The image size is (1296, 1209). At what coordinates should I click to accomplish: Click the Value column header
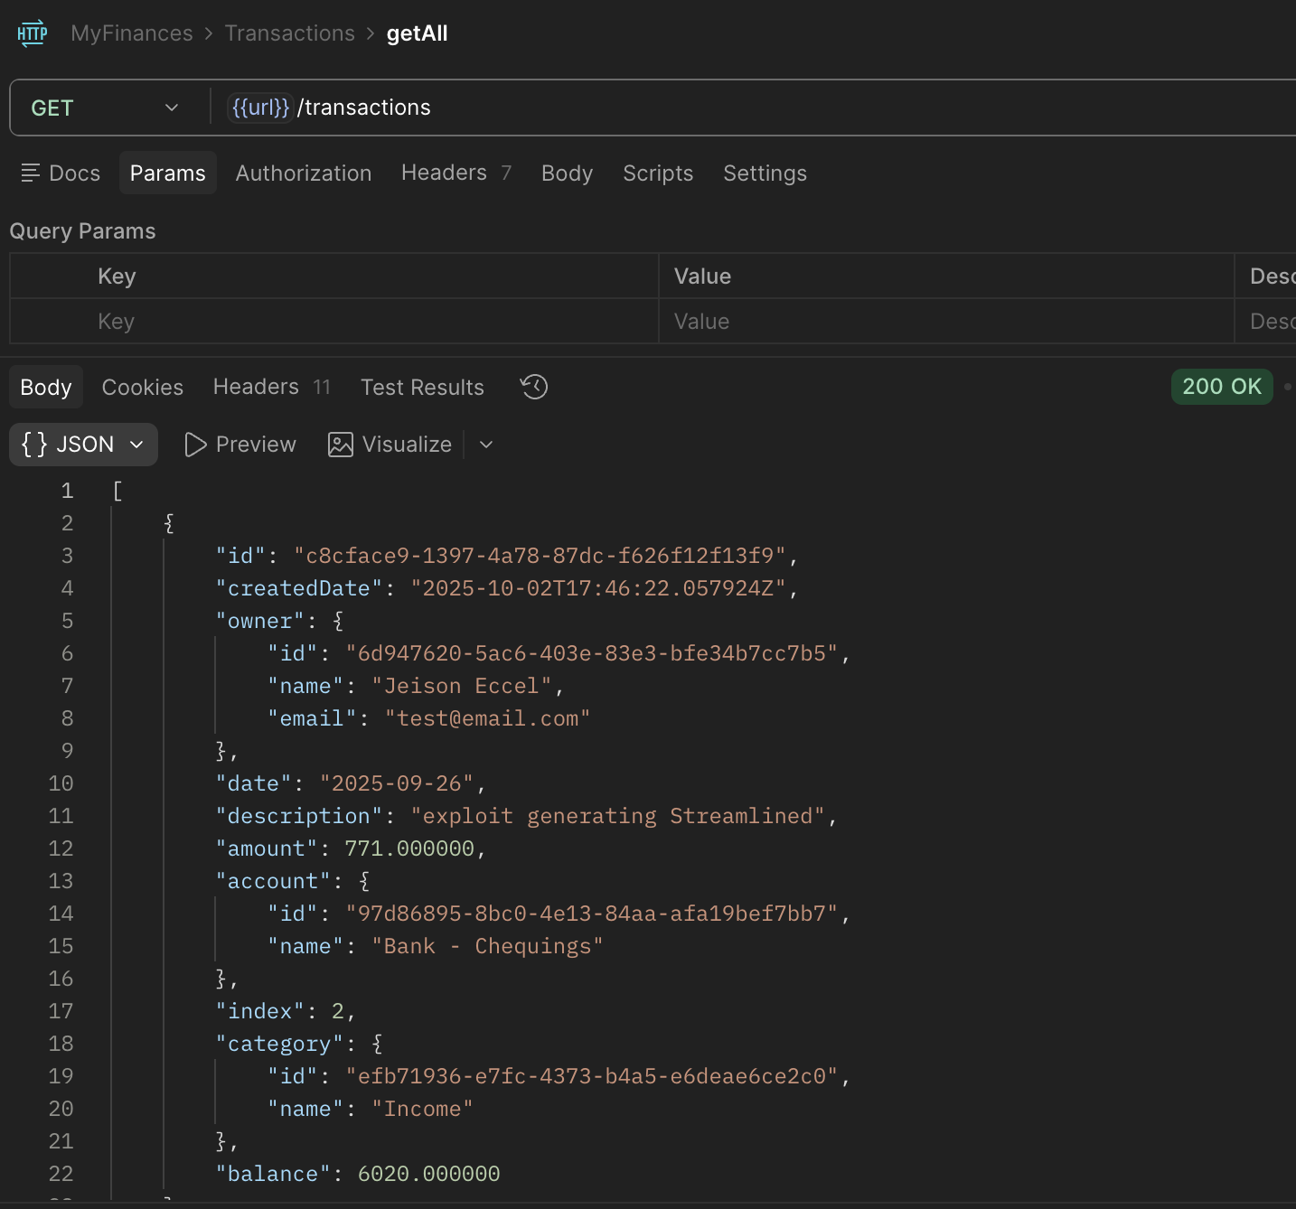702,276
